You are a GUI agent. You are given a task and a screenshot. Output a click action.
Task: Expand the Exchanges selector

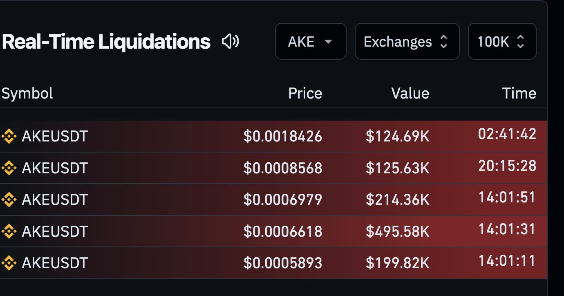(x=407, y=41)
